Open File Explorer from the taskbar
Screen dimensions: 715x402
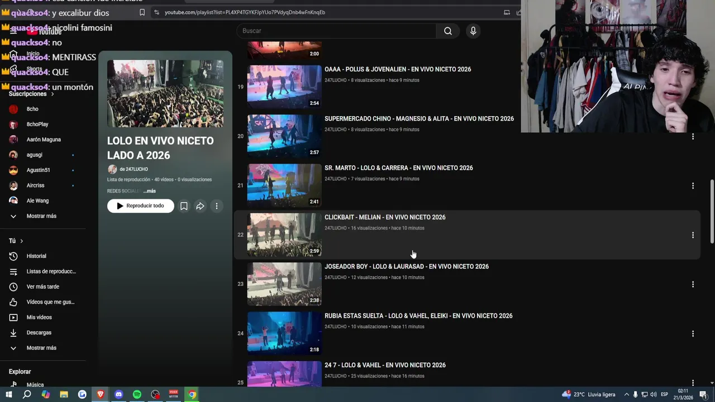point(64,394)
